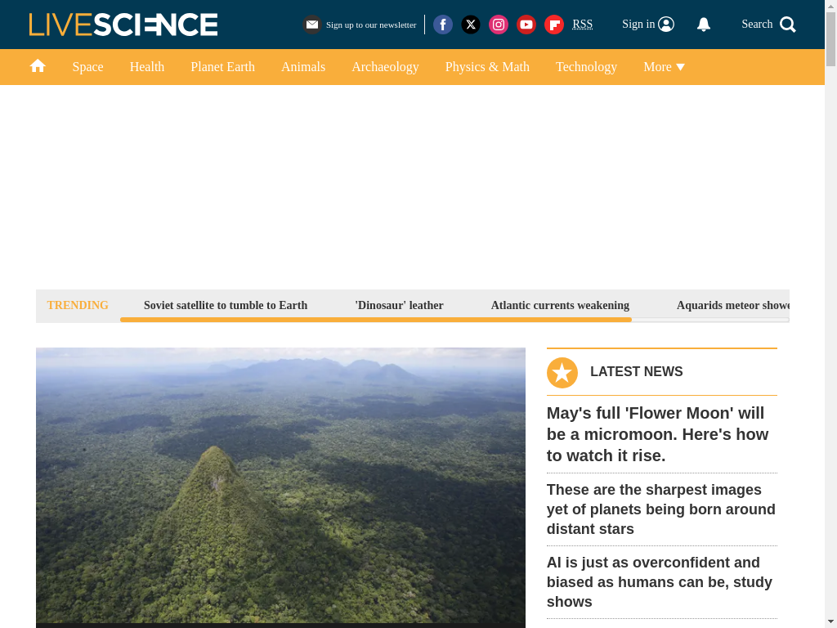Open the notifications bell

click(704, 25)
